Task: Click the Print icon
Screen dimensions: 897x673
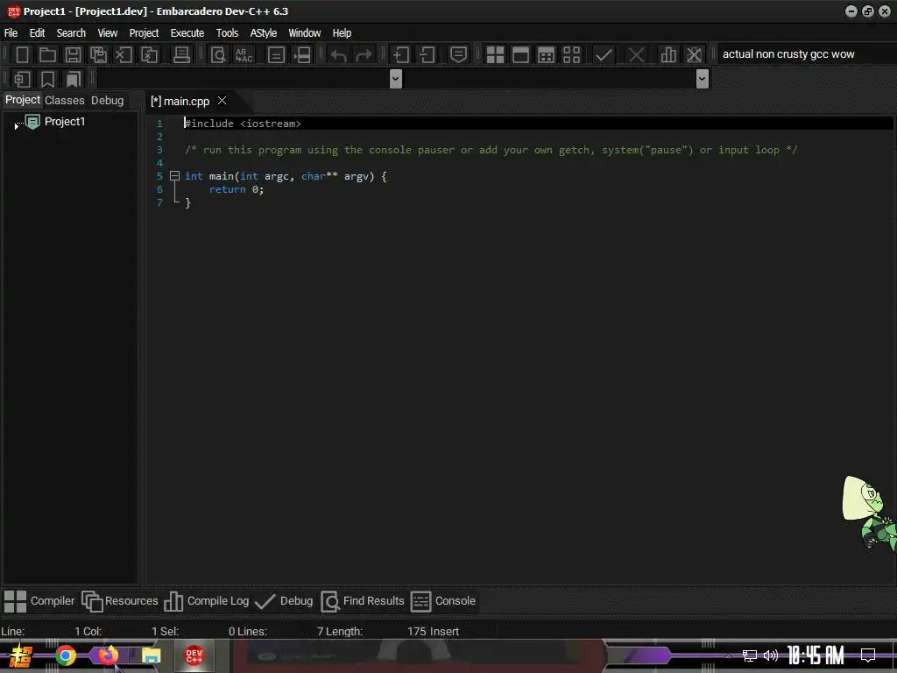Action: point(181,55)
